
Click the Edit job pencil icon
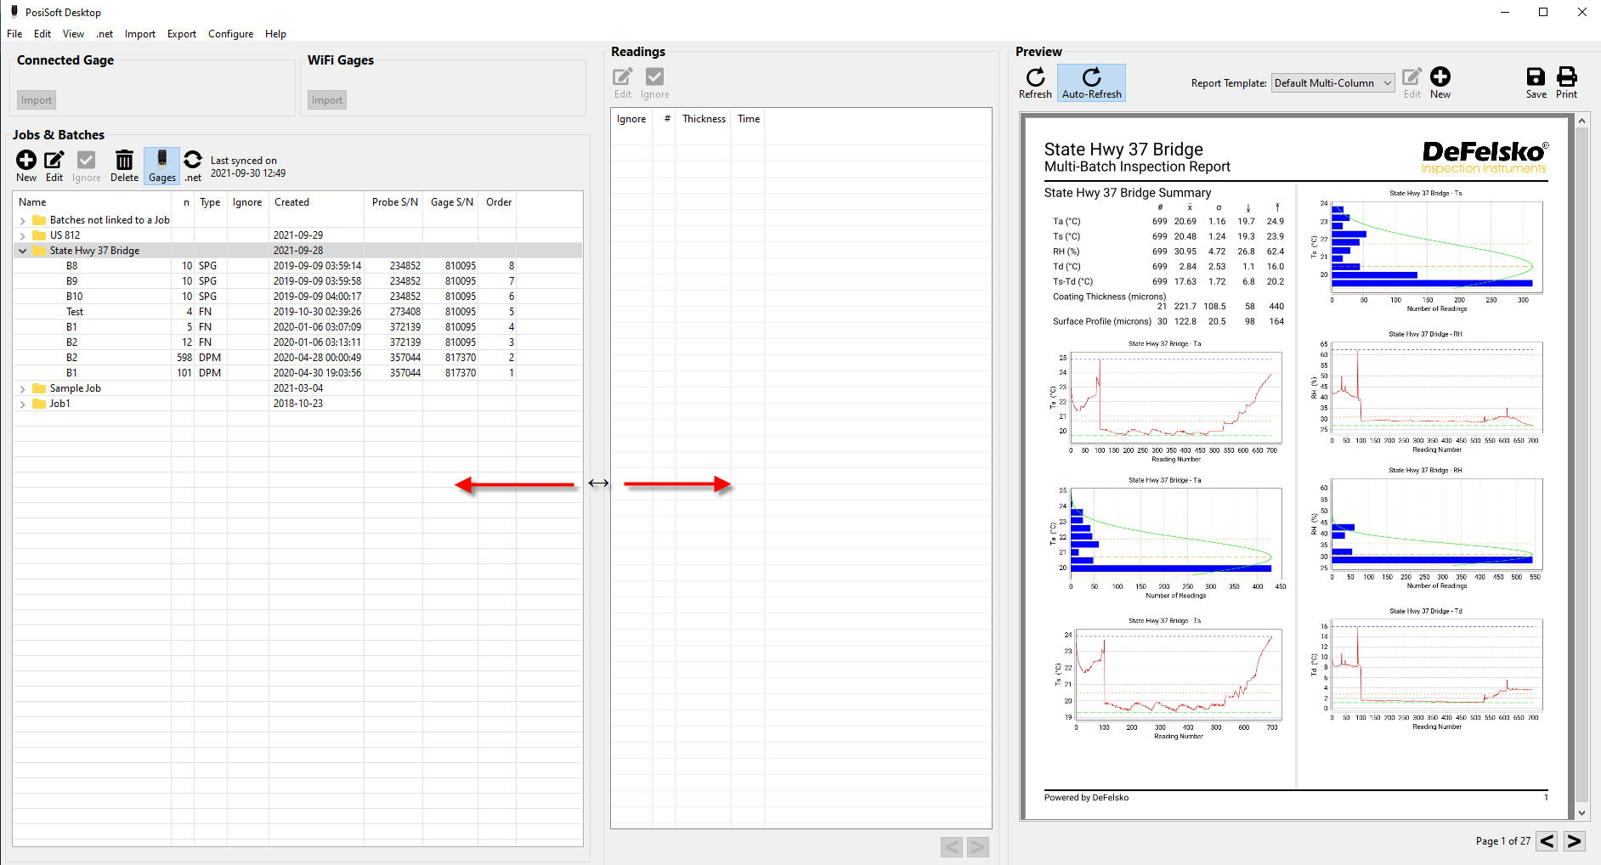coord(54,161)
